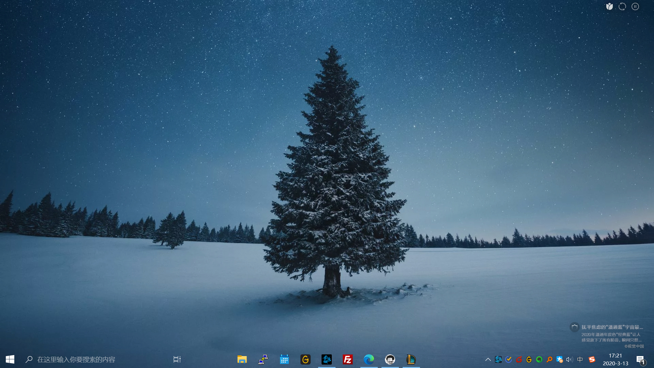Open Microsoft Edge browser in taskbar
This screenshot has height=368, width=654.
(369, 359)
